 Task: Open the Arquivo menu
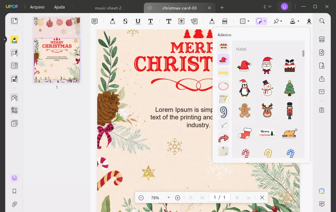[x=37, y=7]
